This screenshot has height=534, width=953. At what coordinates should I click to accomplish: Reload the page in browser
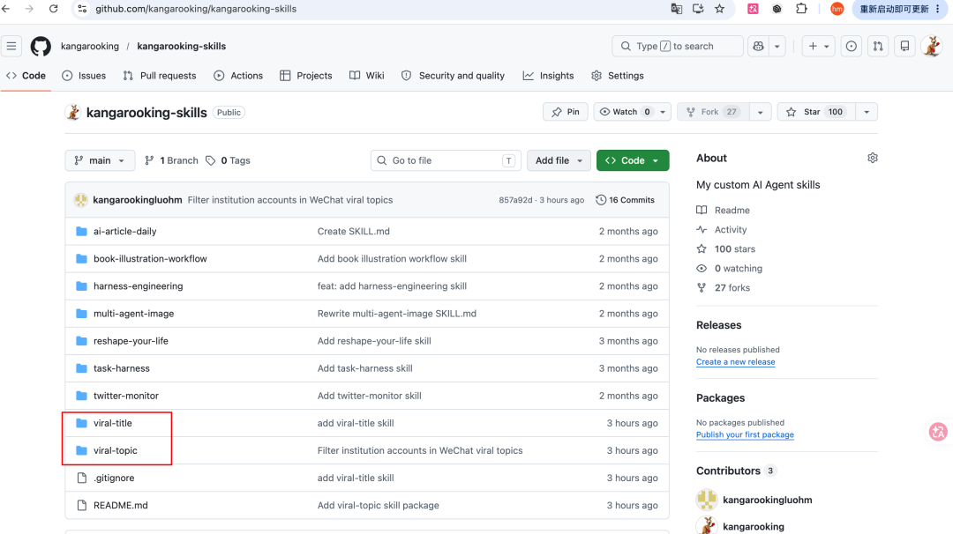coord(54,9)
